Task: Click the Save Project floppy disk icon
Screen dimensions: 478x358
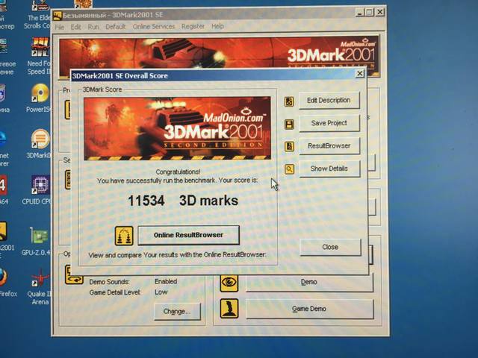Action: pos(289,124)
